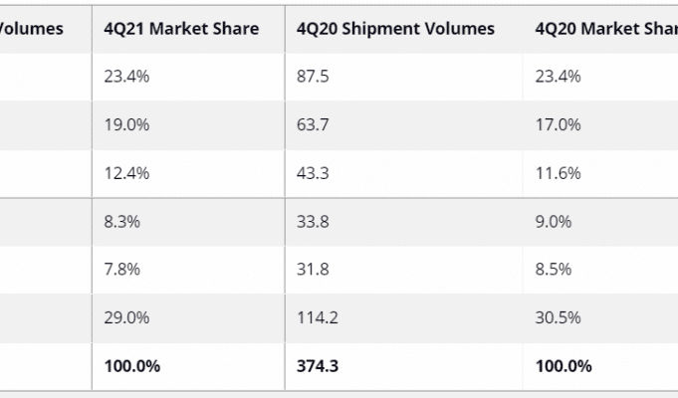
Task: Click the 31.8 shipment volume cell
Action: coord(314,270)
